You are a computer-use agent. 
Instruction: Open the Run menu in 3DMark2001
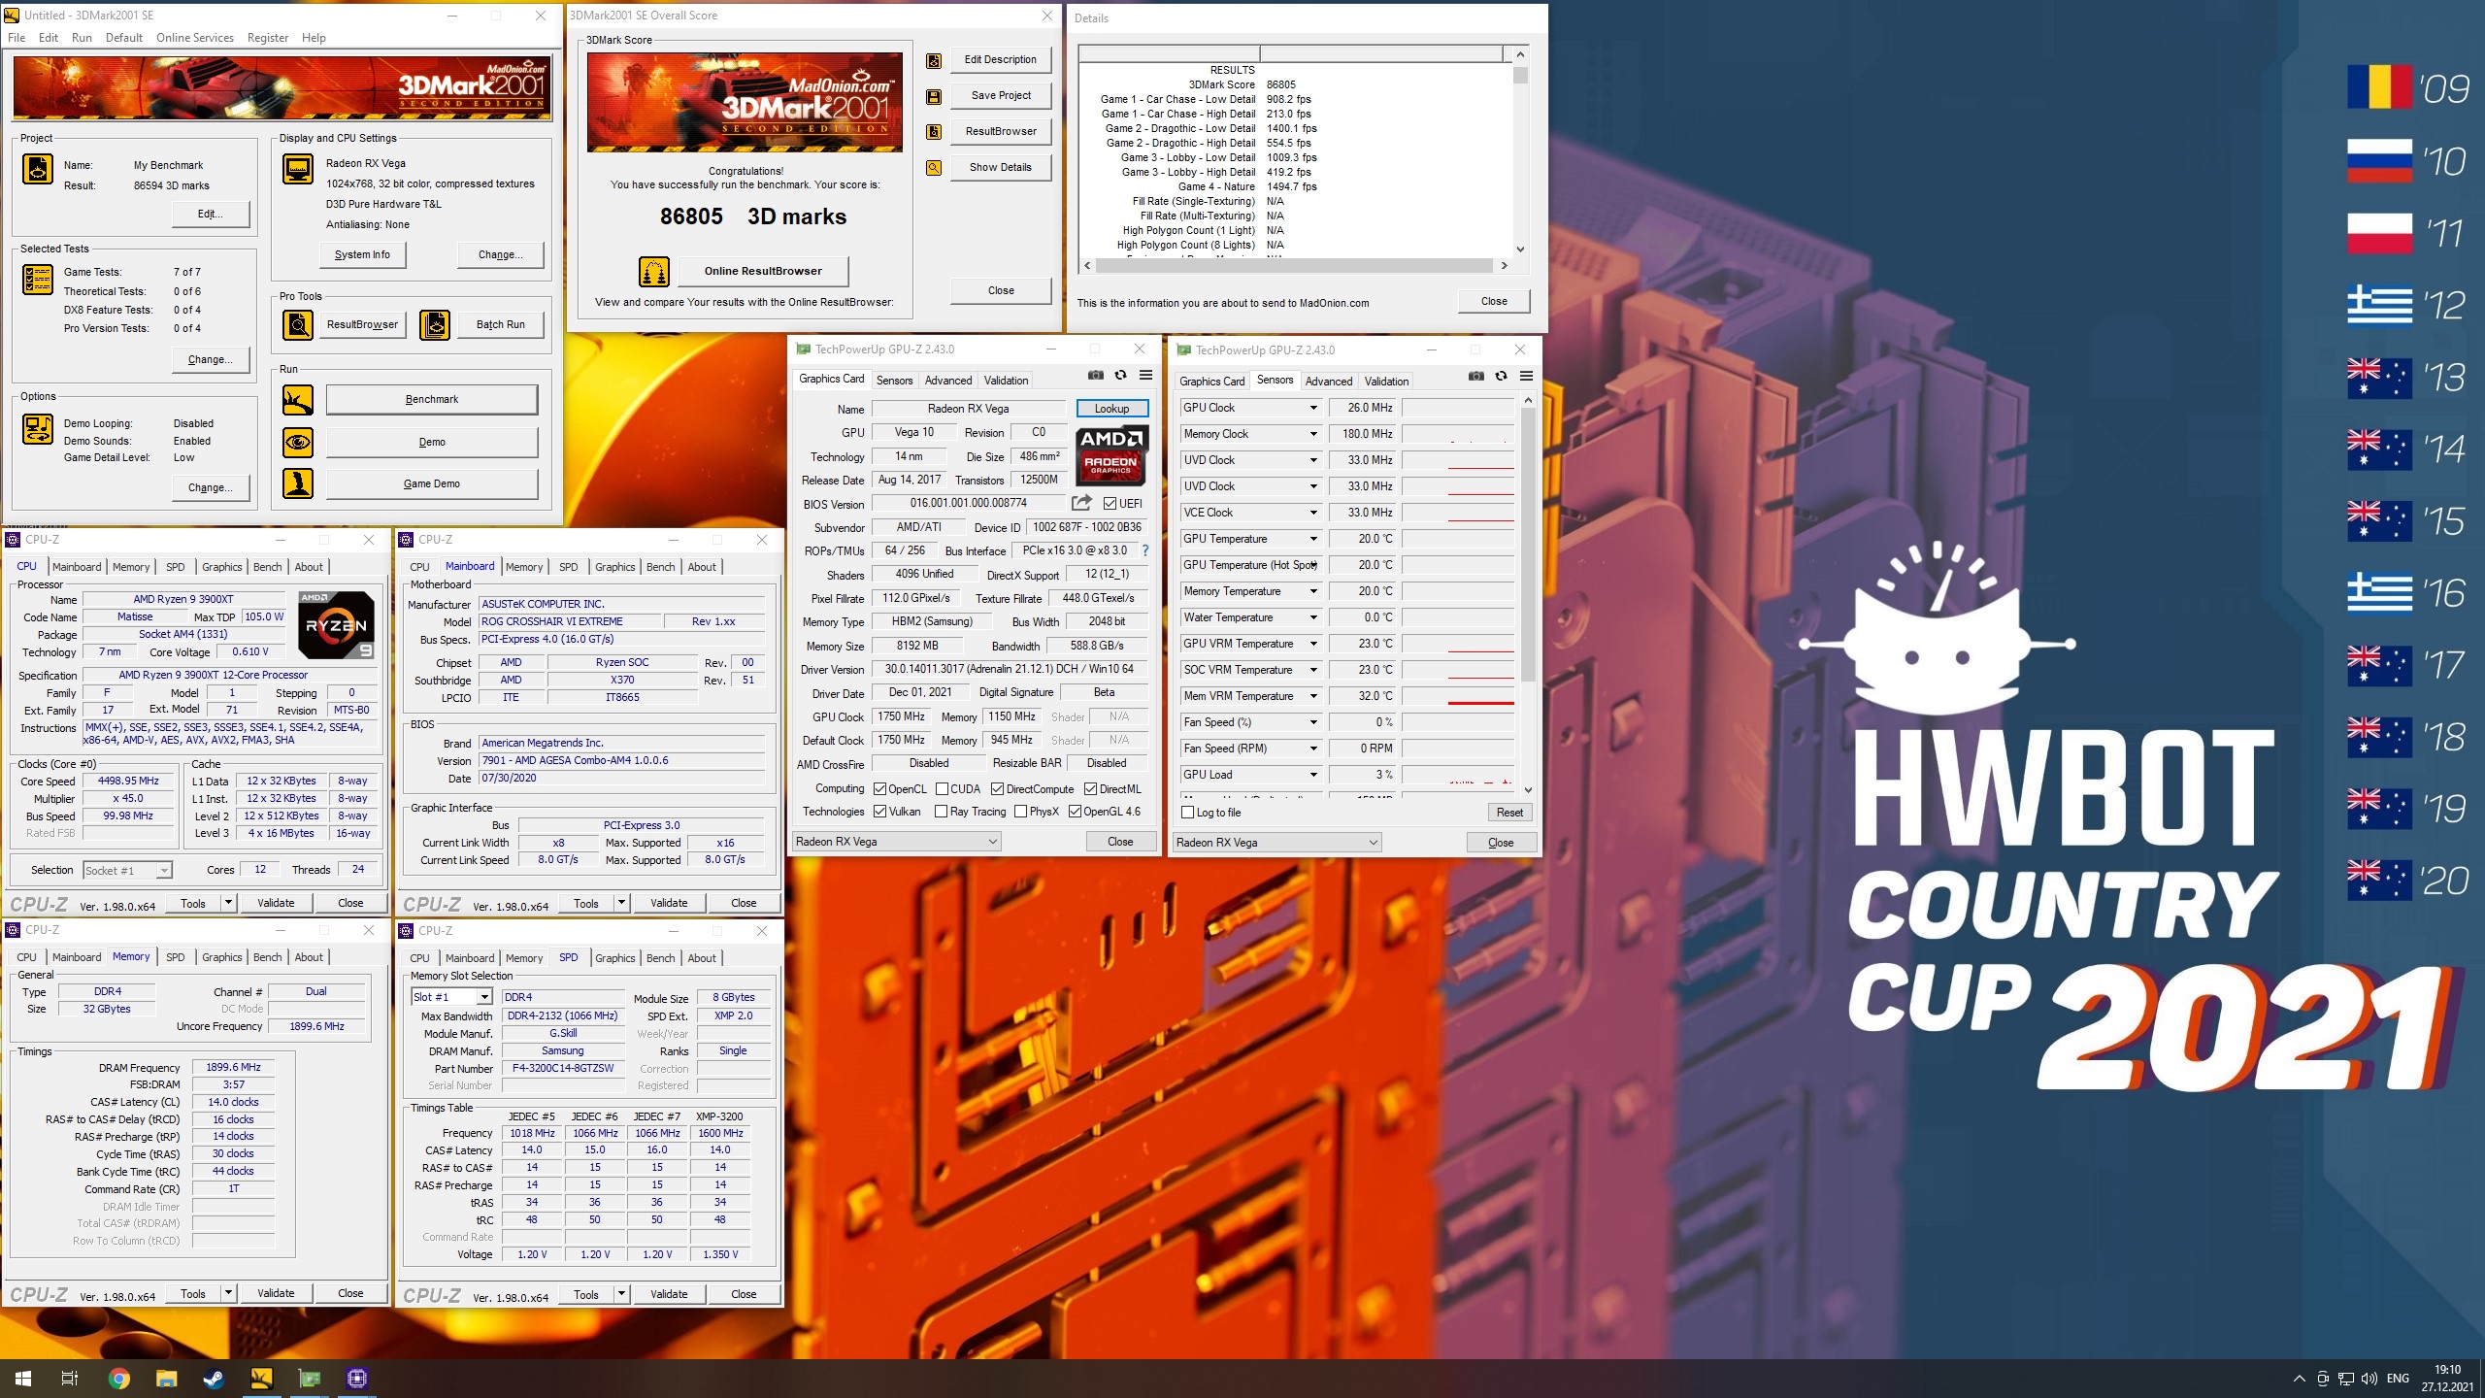tap(82, 38)
